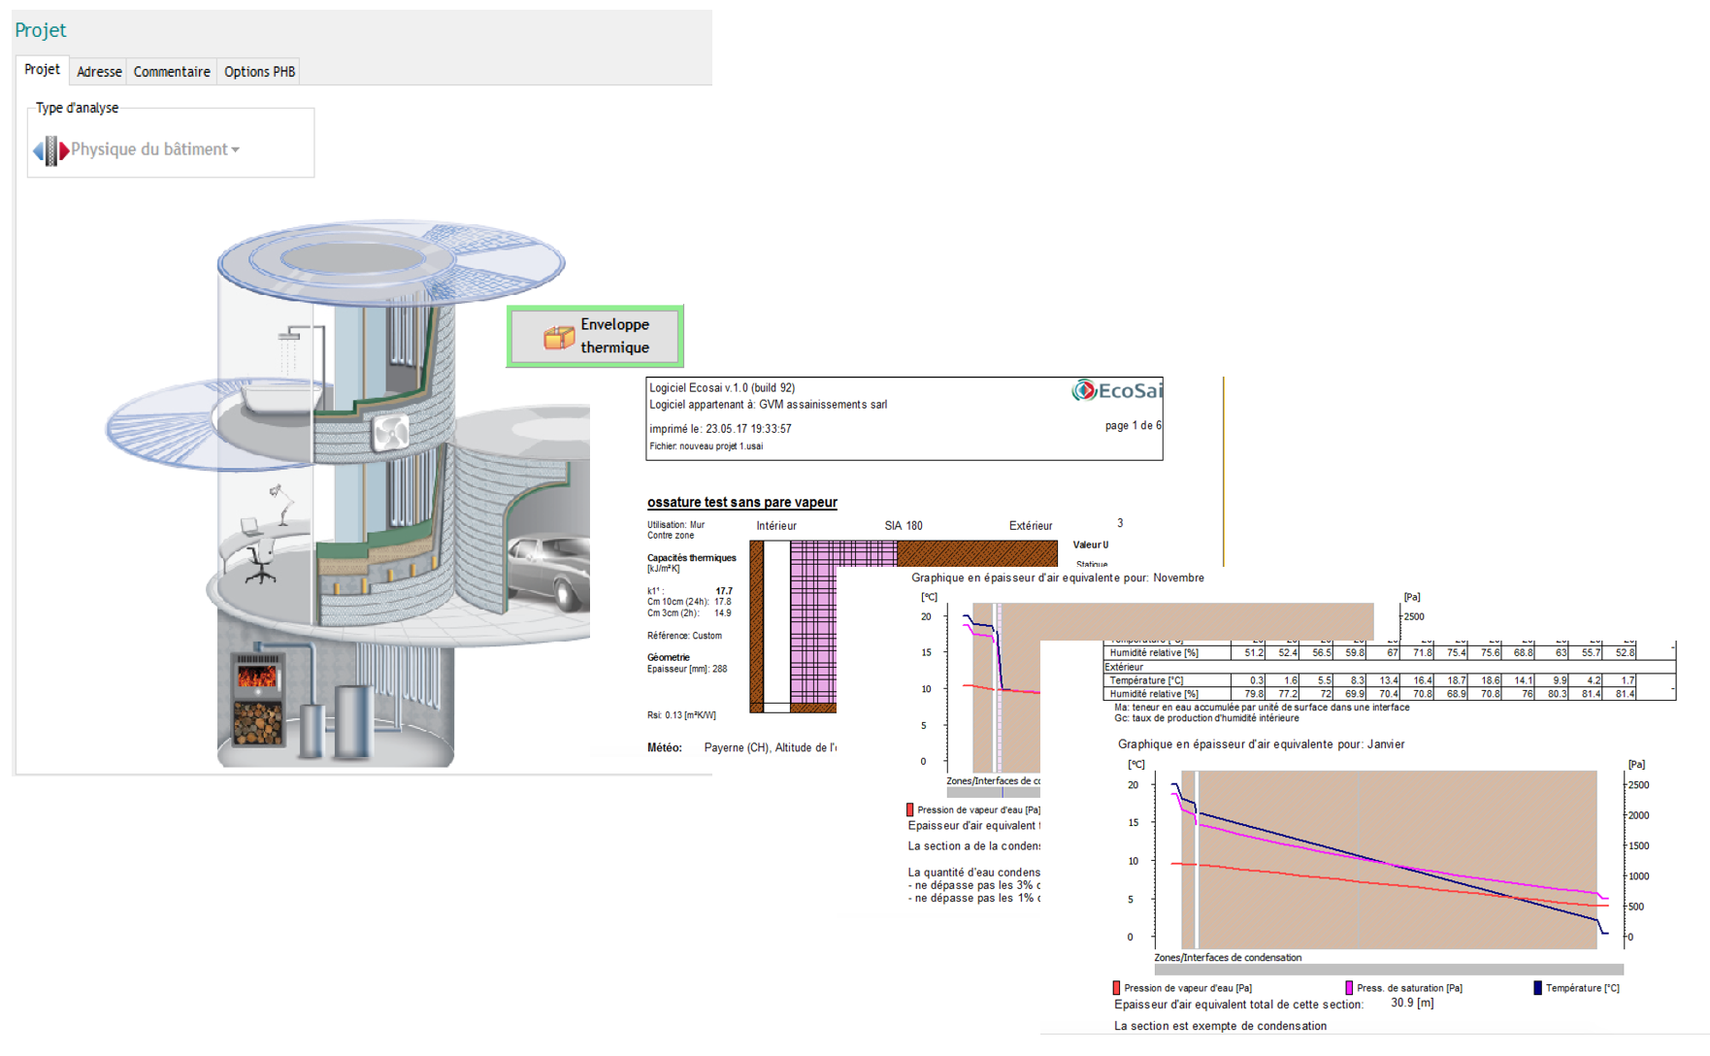
Task: Open the Commentaire tab
Action: [172, 72]
